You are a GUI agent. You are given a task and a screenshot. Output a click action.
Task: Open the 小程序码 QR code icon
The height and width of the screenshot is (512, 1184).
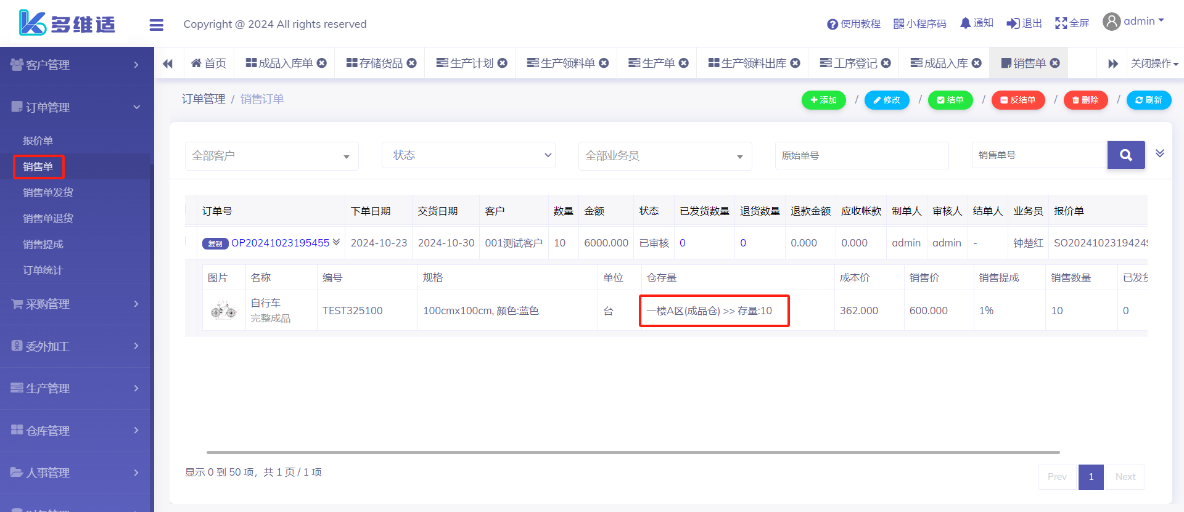(898, 24)
